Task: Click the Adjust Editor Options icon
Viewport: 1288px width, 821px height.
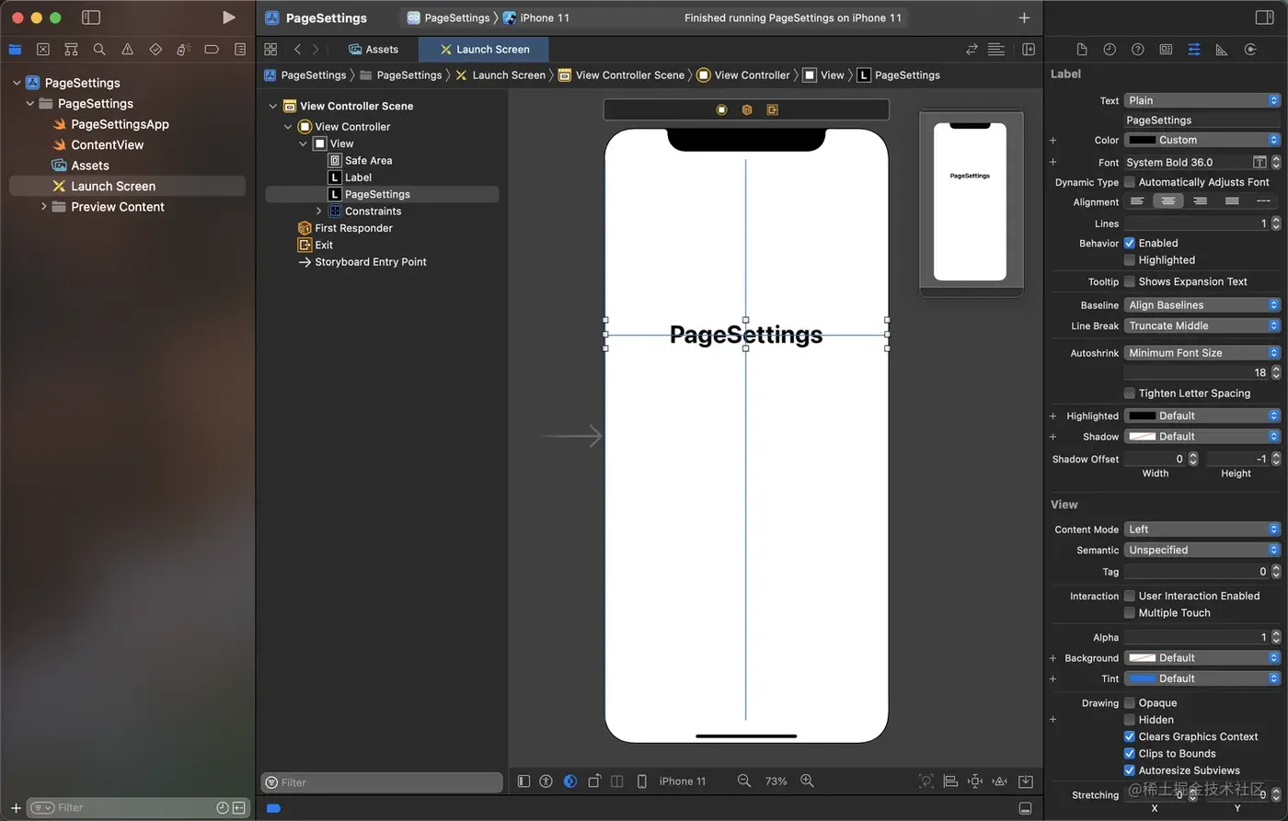Action: tap(996, 50)
